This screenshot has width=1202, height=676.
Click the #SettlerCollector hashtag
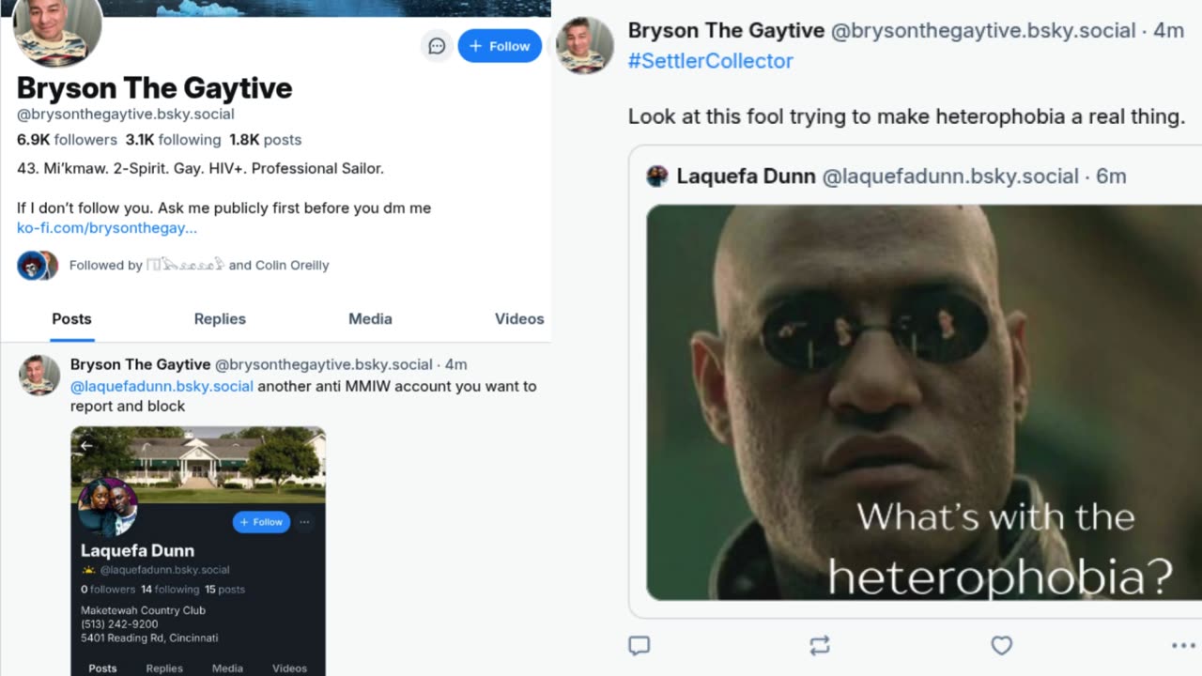[711, 61]
